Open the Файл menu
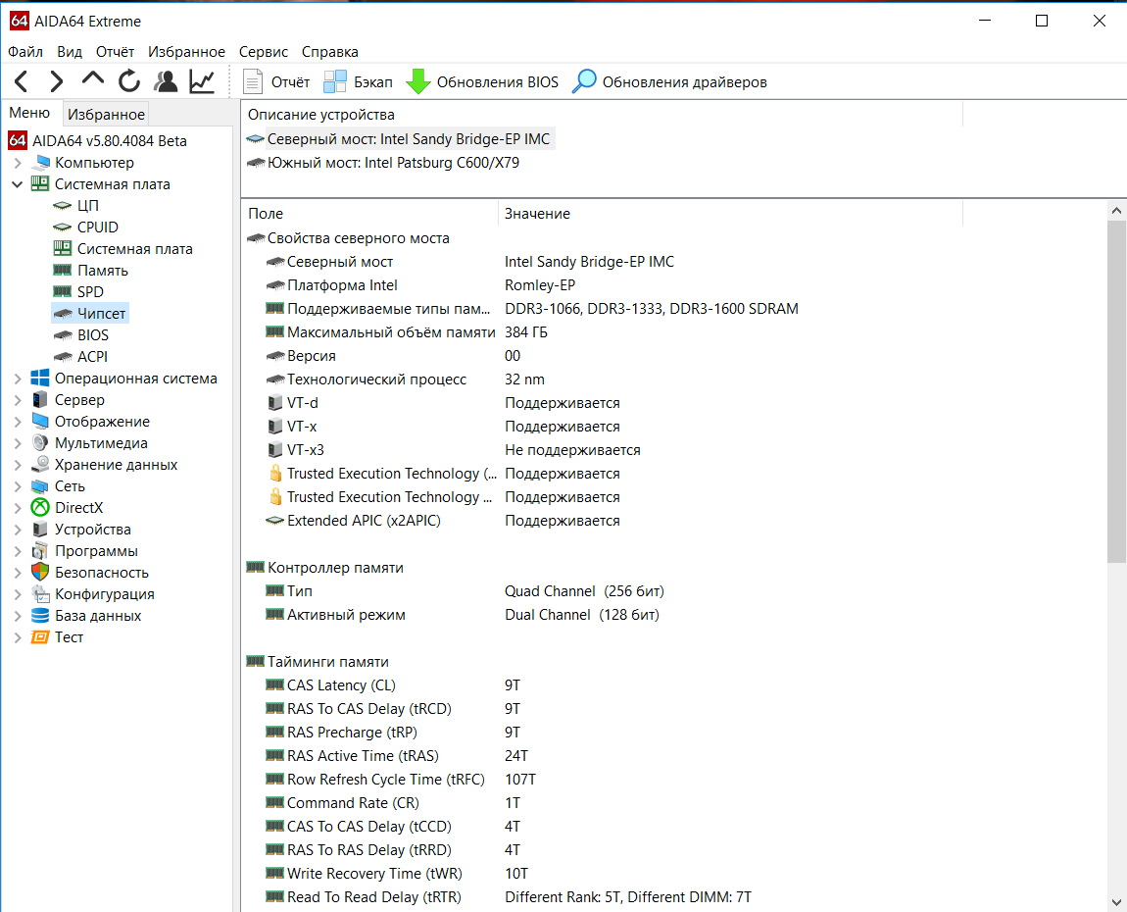The image size is (1127, 912). click(x=25, y=52)
